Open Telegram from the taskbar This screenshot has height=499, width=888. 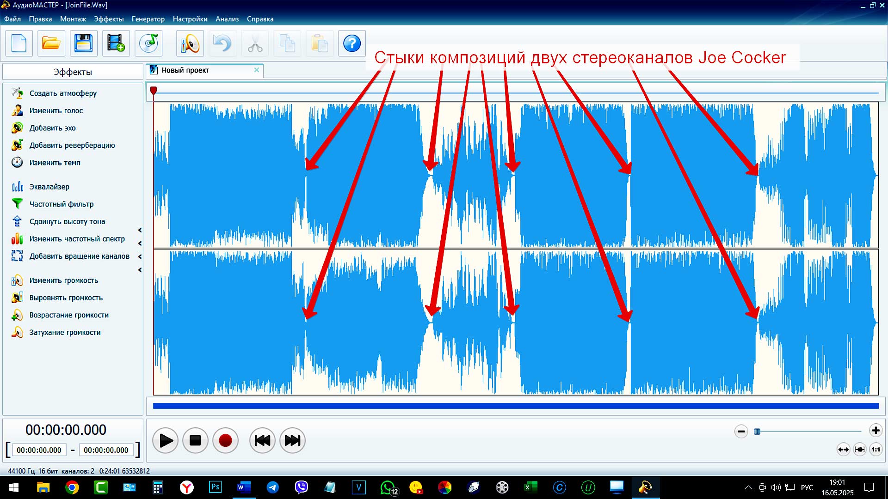[x=273, y=487]
